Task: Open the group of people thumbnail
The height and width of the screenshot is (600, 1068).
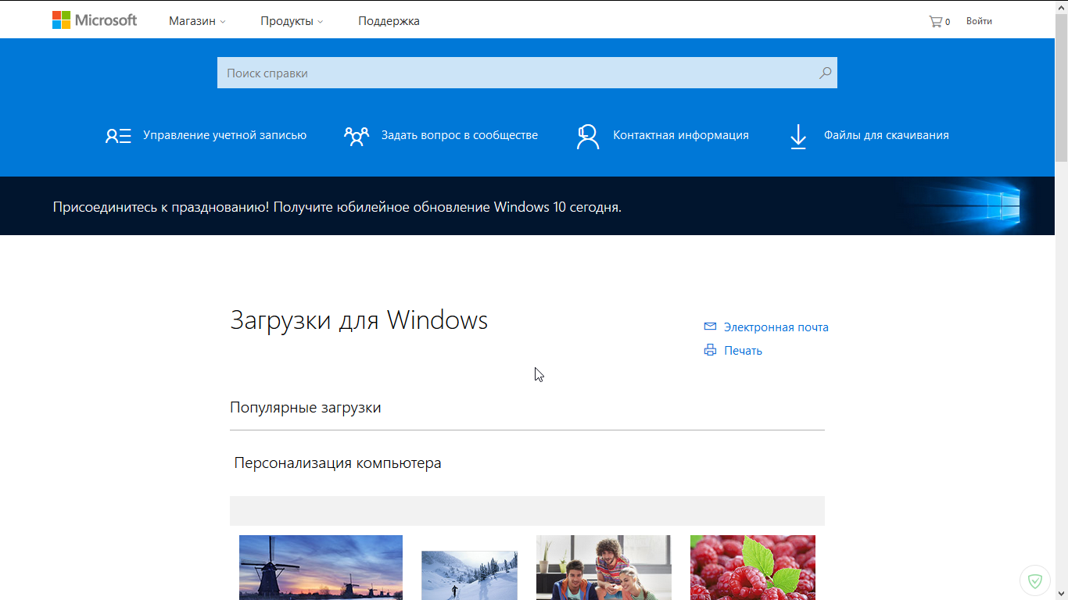Action: click(604, 567)
